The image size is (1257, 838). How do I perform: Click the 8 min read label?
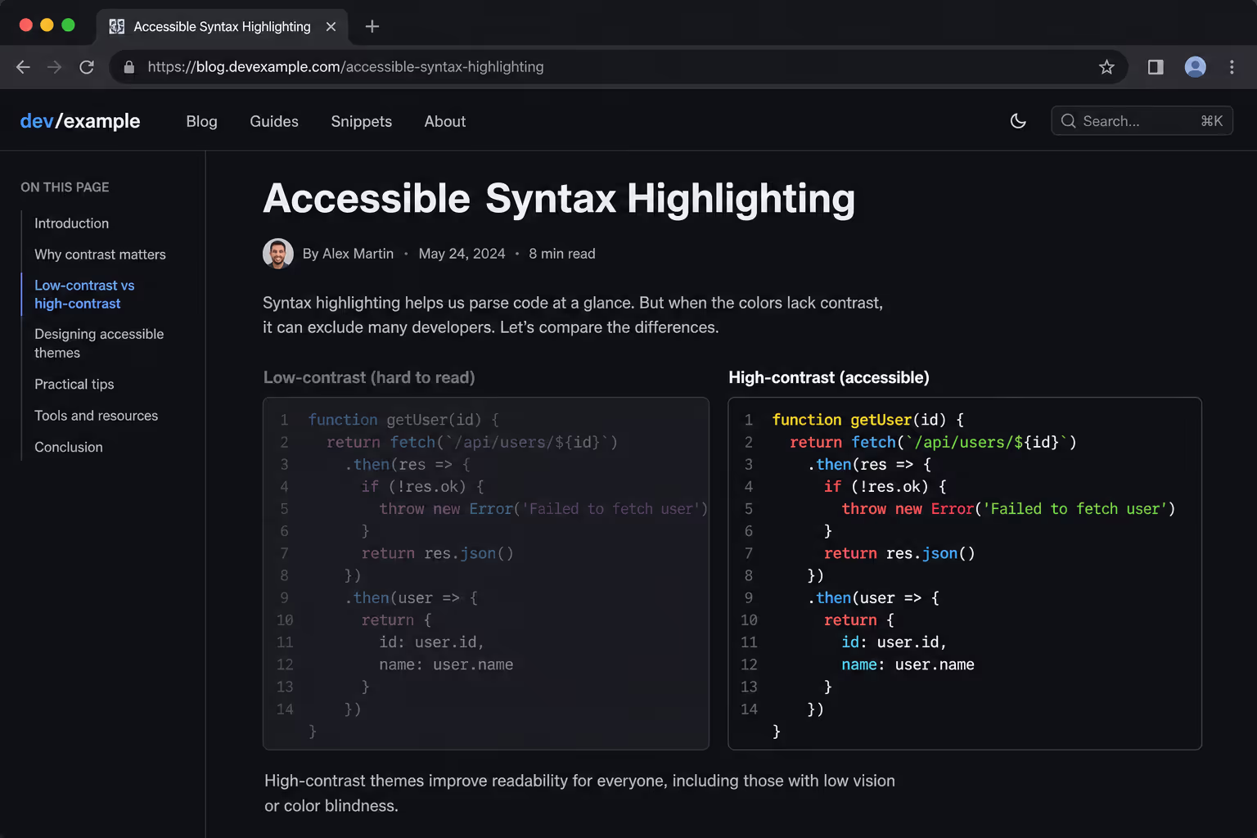pyautogui.click(x=562, y=254)
